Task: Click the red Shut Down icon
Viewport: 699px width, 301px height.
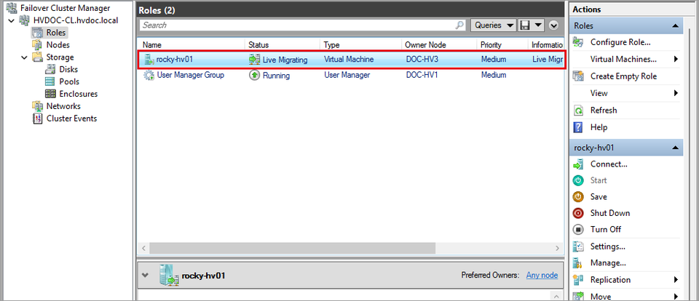Action: coord(578,213)
